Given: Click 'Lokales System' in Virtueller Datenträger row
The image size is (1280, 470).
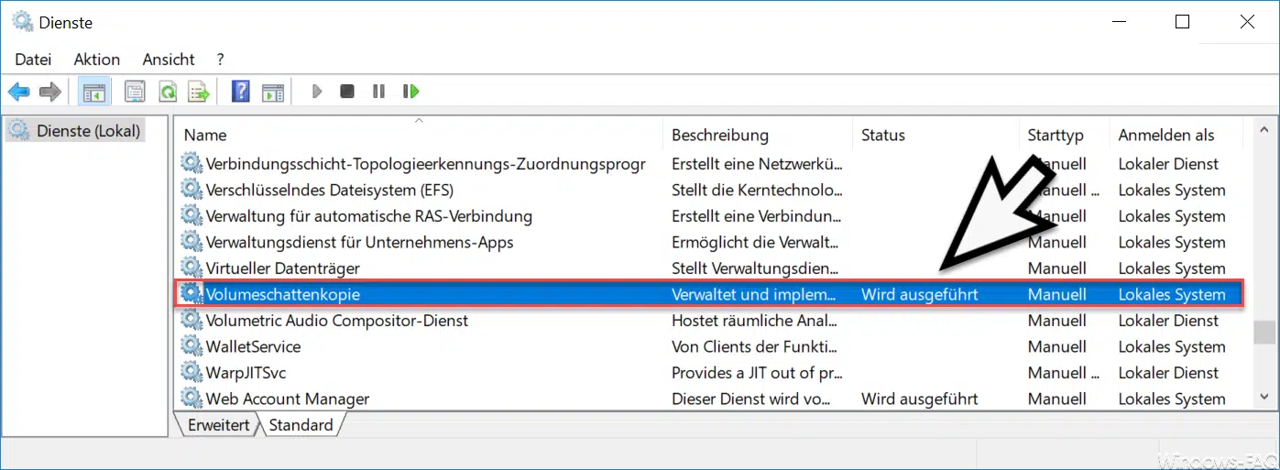Looking at the screenshot, I should pyautogui.click(x=1172, y=268).
